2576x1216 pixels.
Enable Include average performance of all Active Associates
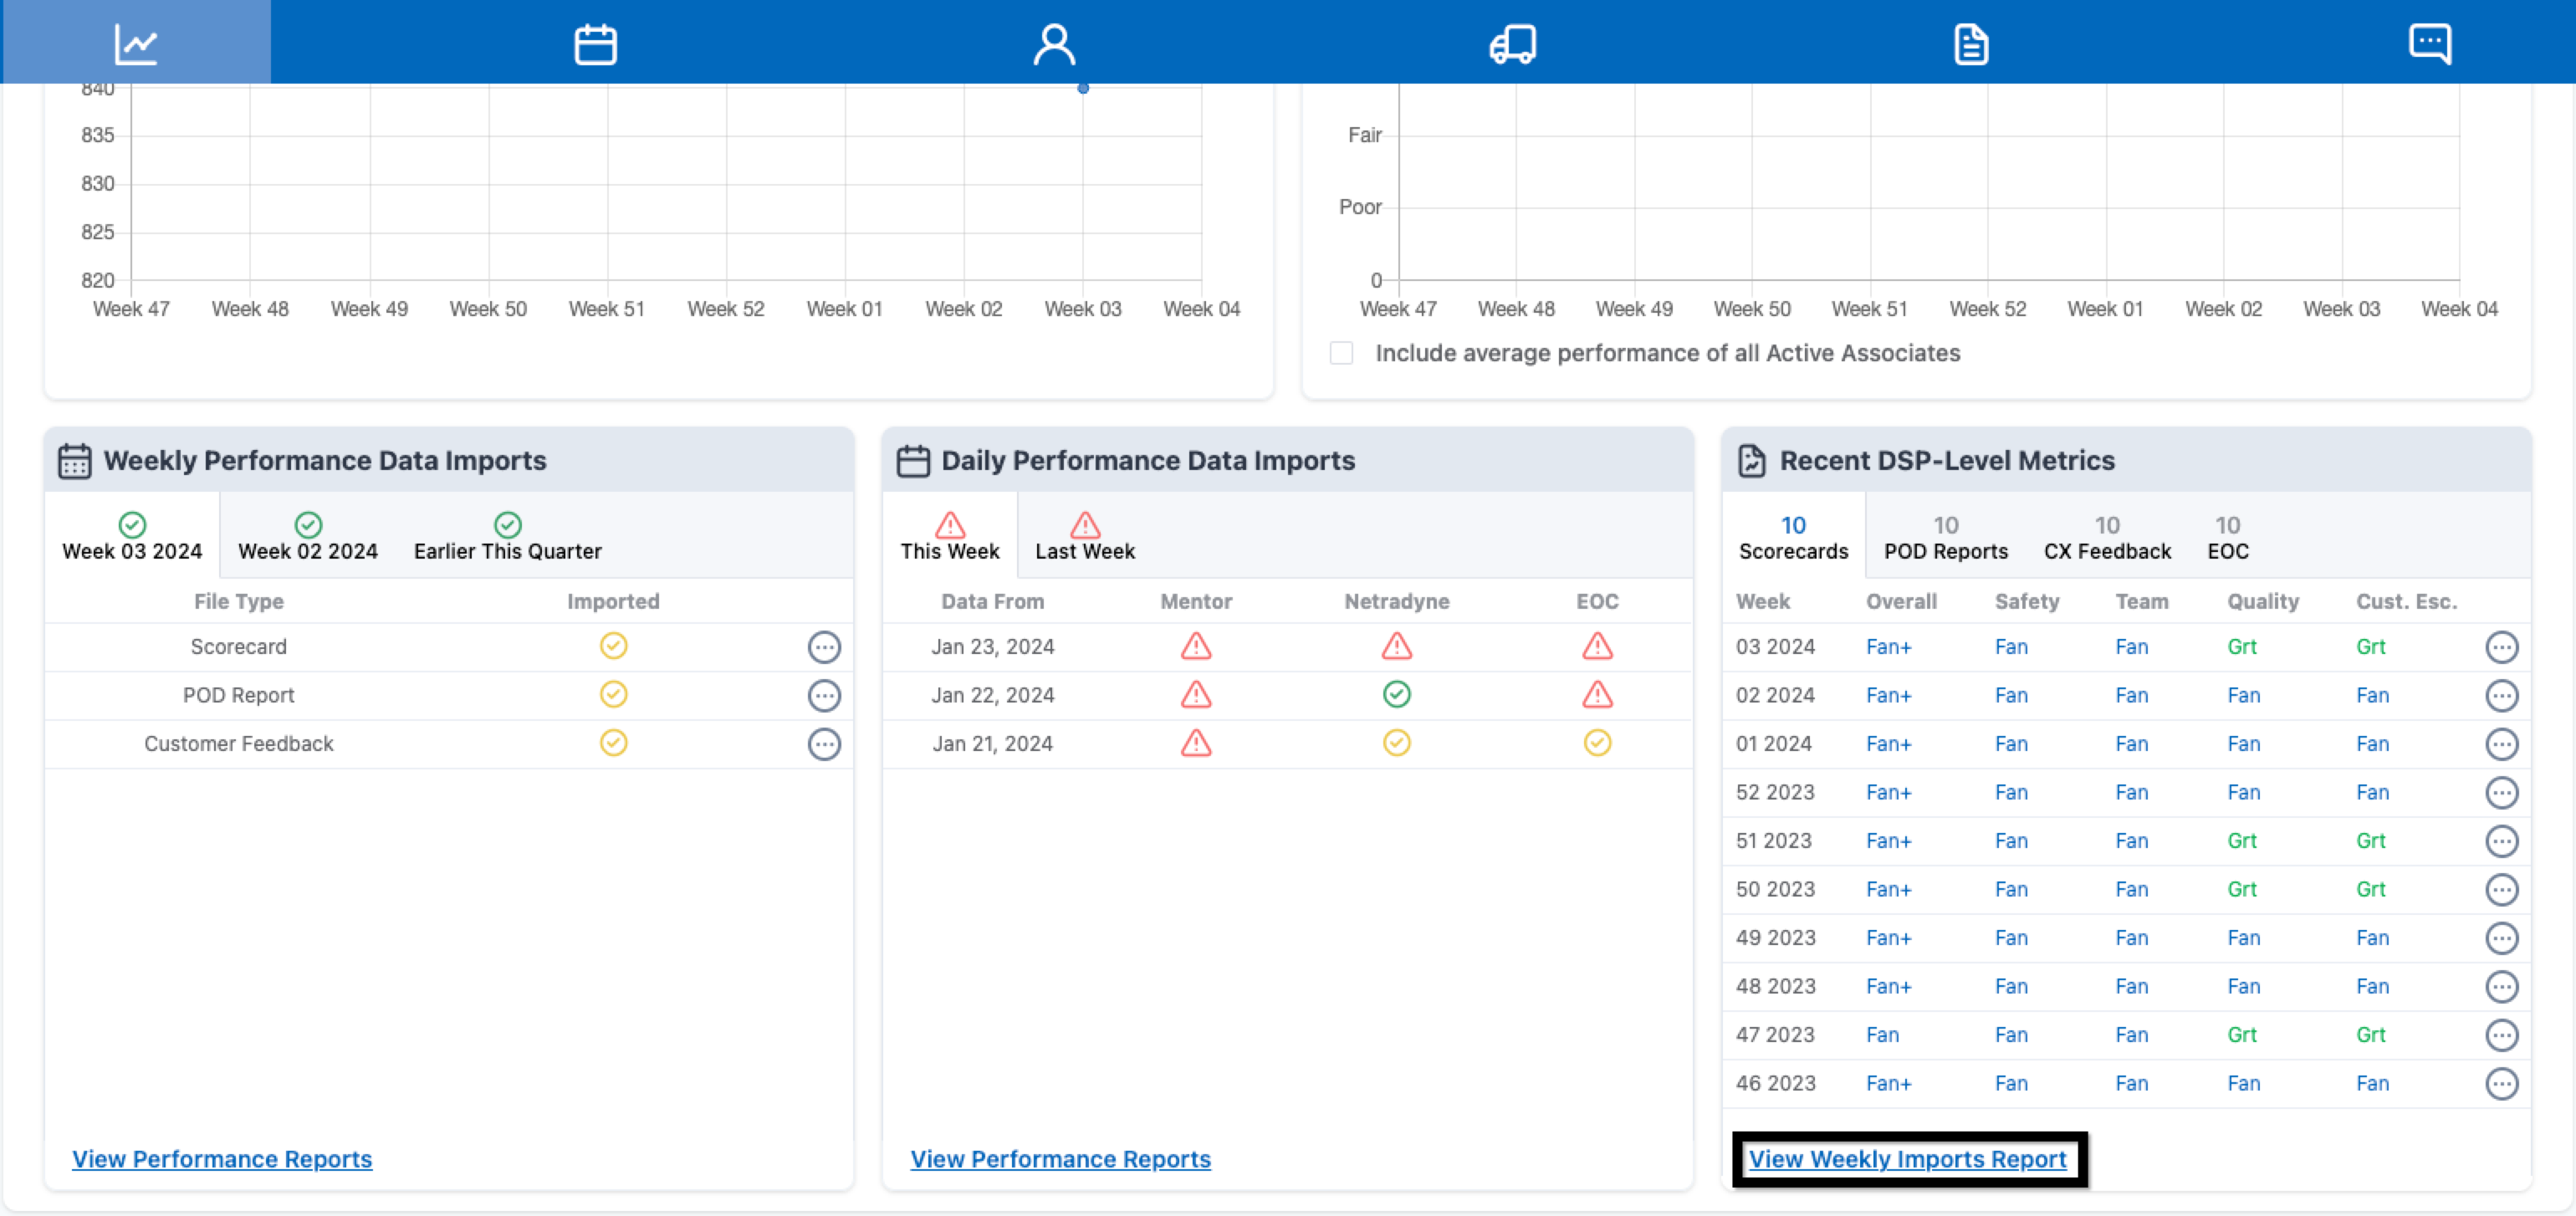tap(1341, 353)
